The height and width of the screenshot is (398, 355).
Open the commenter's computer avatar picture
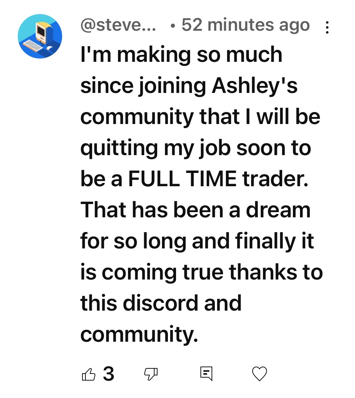[x=40, y=36]
